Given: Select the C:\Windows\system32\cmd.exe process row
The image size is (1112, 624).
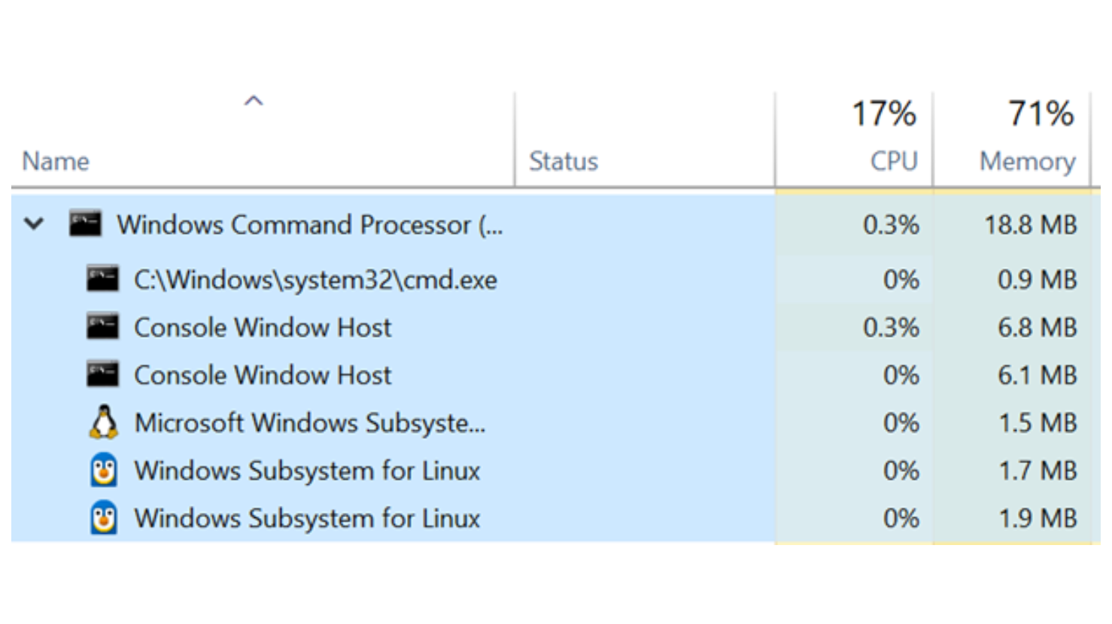Looking at the screenshot, I should pyautogui.click(x=315, y=280).
